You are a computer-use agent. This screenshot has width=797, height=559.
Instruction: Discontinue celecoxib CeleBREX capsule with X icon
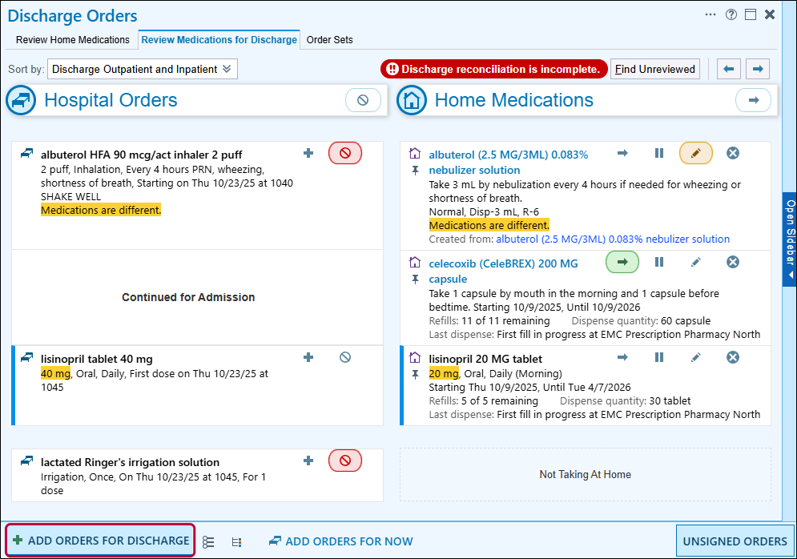(x=732, y=262)
